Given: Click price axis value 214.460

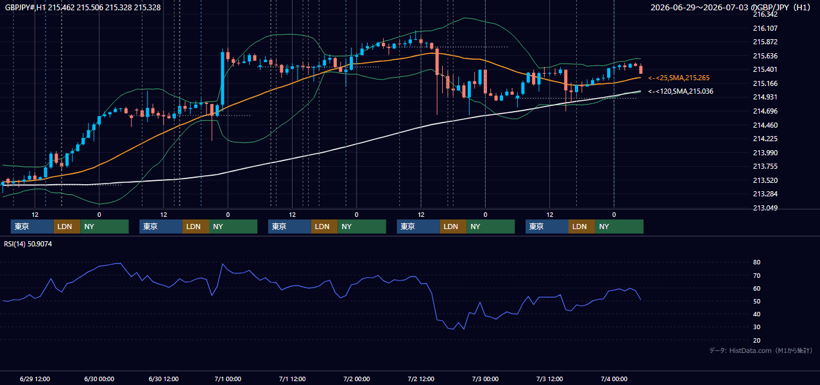Looking at the screenshot, I should pos(765,125).
